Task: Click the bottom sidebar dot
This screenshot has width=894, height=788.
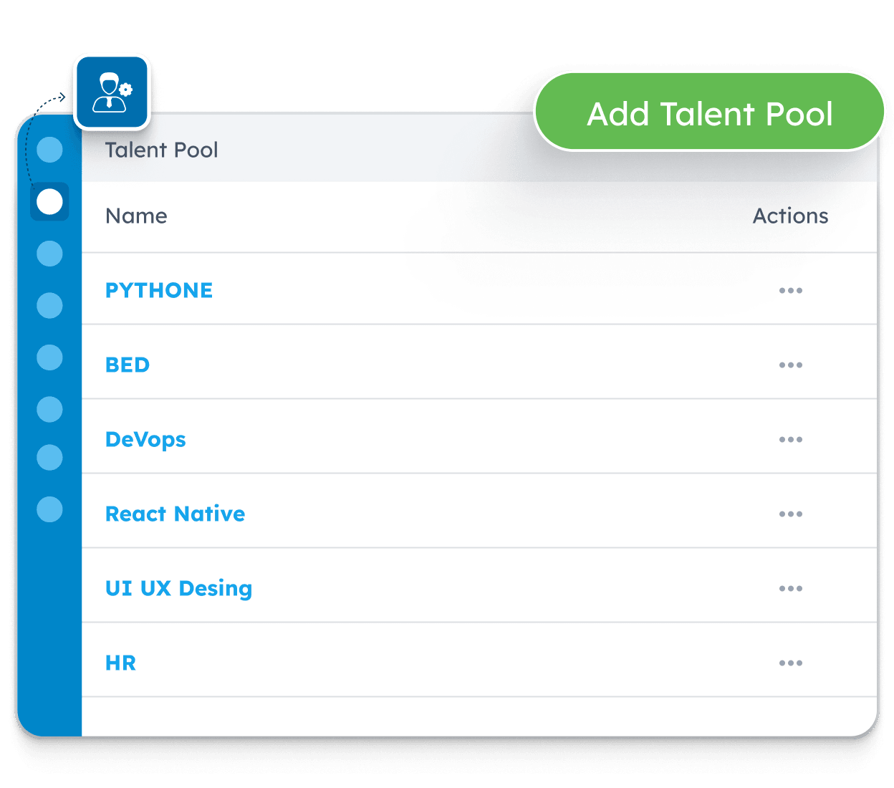Action: [x=49, y=509]
